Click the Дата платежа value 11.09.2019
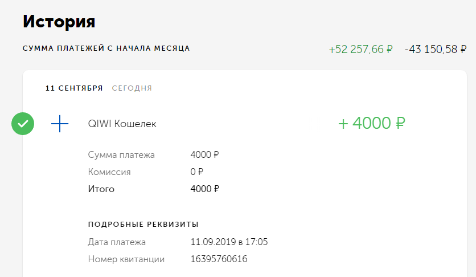This screenshot has width=476, height=277. (x=213, y=242)
